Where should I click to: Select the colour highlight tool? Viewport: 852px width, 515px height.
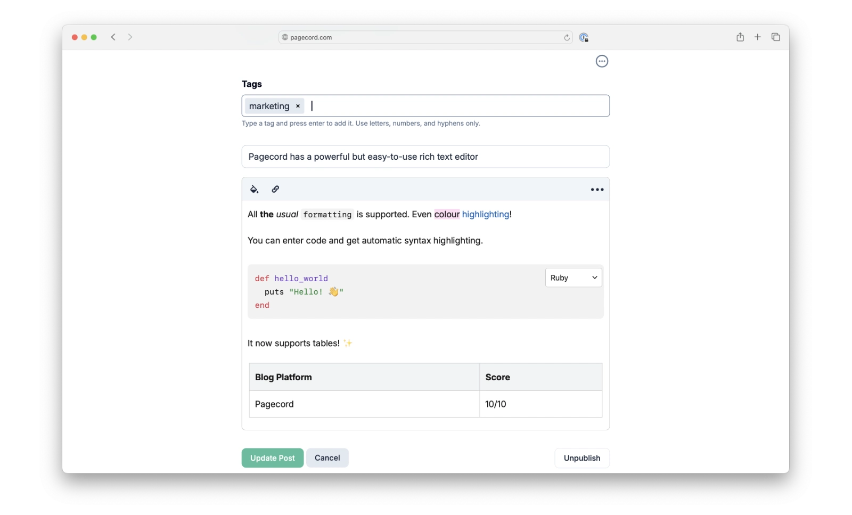pyautogui.click(x=254, y=189)
